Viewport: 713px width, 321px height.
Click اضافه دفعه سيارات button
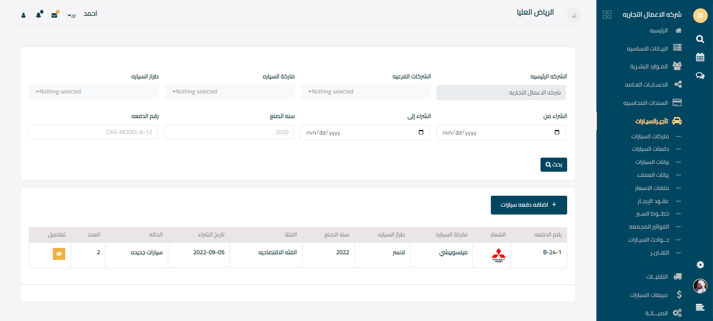pyautogui.click(x=528, y=205)
